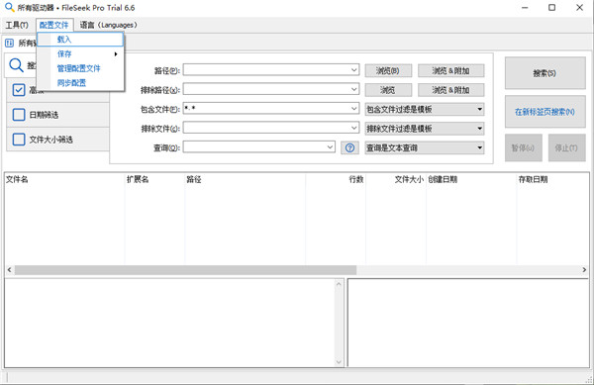Click the results horizontal scrollbar thumb
This screenshot has width=594, height=385.
pyautogui.click(x=185, y=270)
